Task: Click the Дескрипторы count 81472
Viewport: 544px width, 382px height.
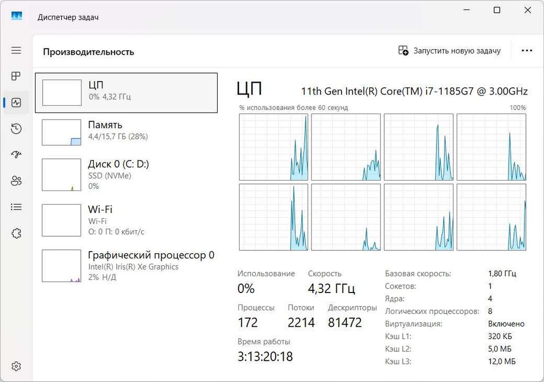Action: (x=344, y=323)
